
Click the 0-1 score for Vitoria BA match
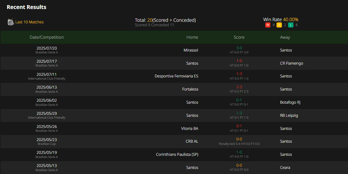[x=239, y=126]
